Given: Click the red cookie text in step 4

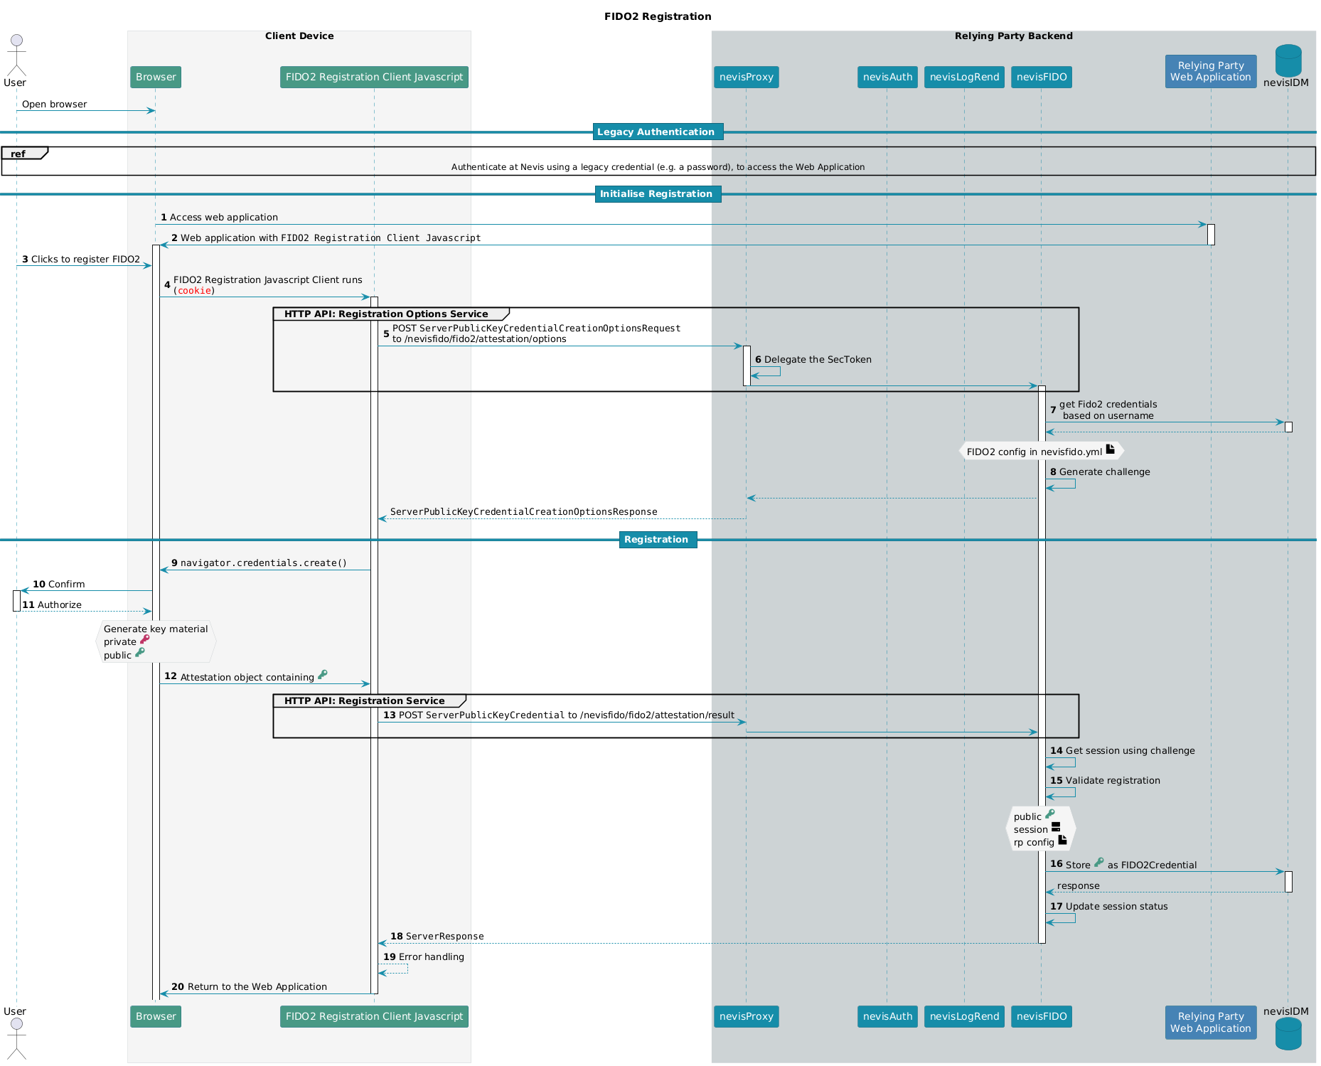Looking at the screenshot, I should (194, 290).
